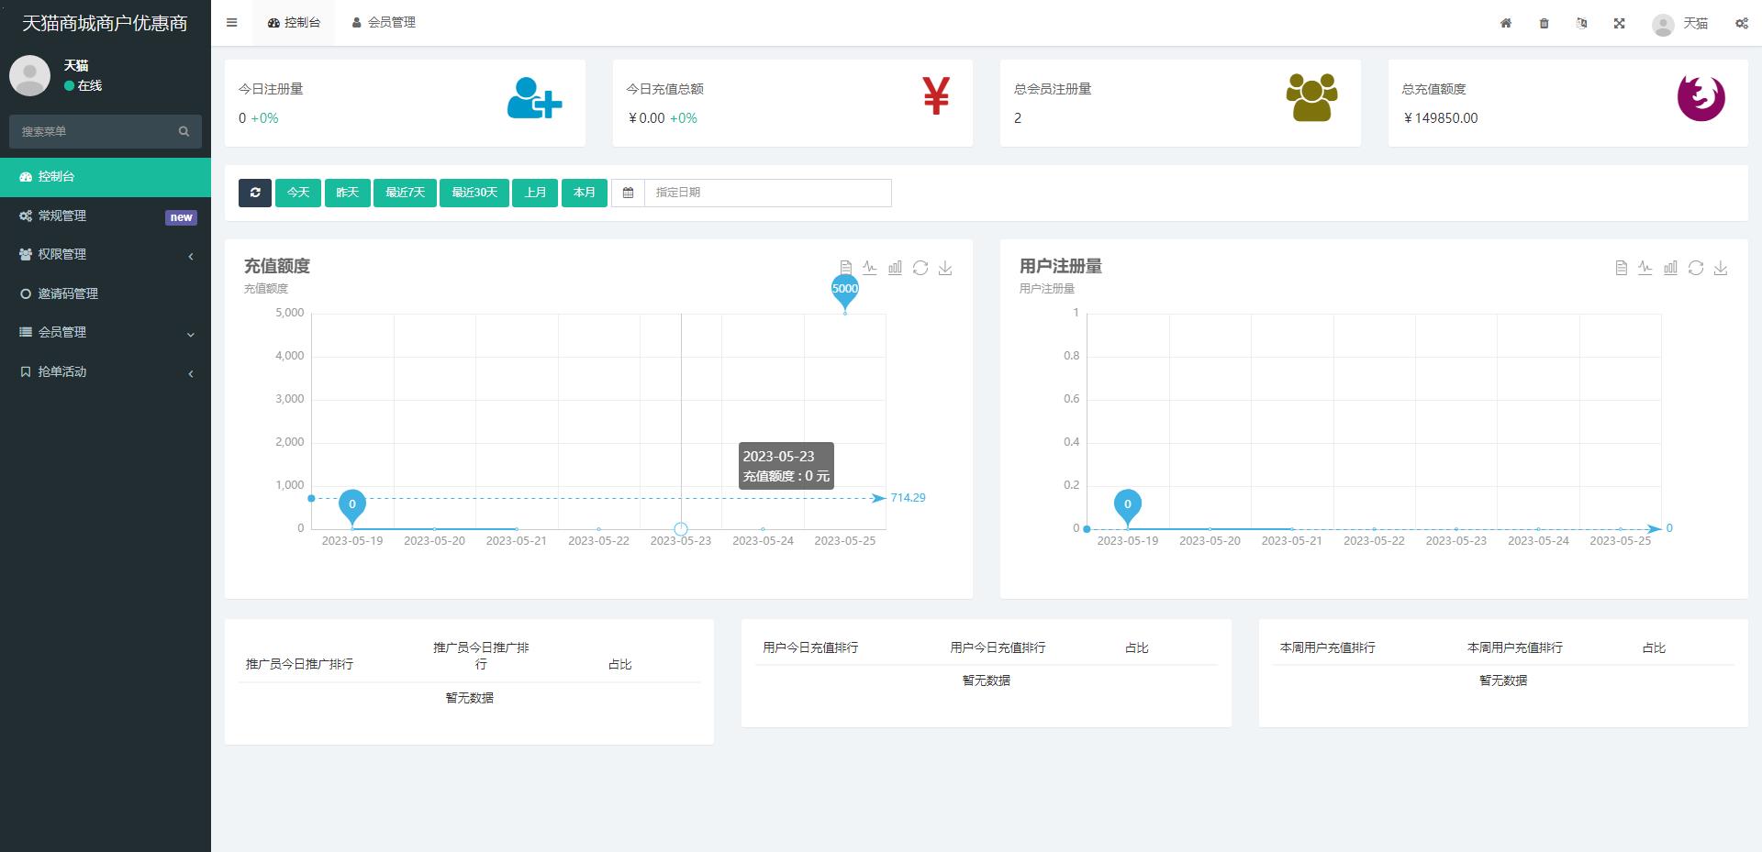Download 用户注册量 chart as image
Screen dimensions: 1762x852
click(x=1721, y=268)
